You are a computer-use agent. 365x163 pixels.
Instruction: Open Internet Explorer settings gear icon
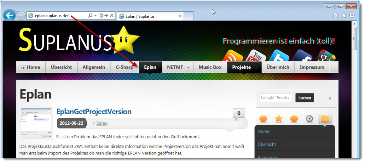tap(352, 15)
